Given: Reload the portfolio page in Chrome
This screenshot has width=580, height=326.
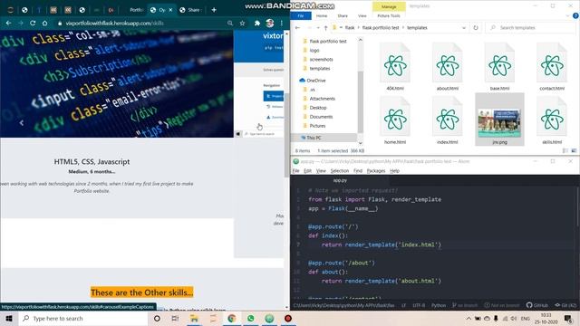Looking at the screenshot, I should coord(33,23).
